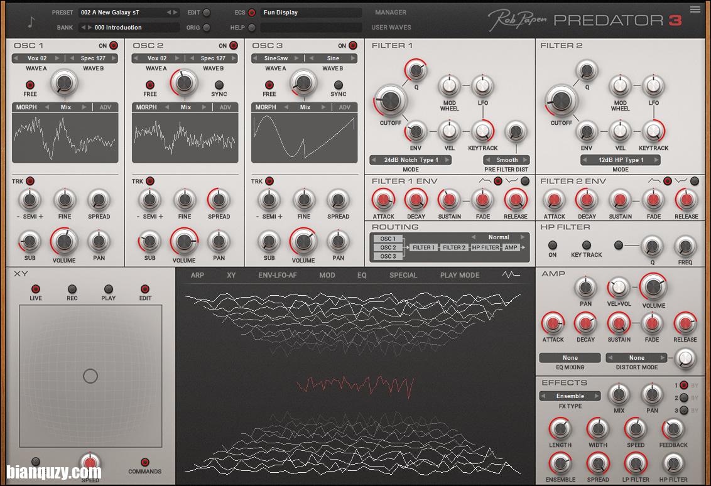Image resolution: width=711 pixels, height=486 pixels.
Task: Click the hamburger menu icon at top right
Action: (695, 9)
